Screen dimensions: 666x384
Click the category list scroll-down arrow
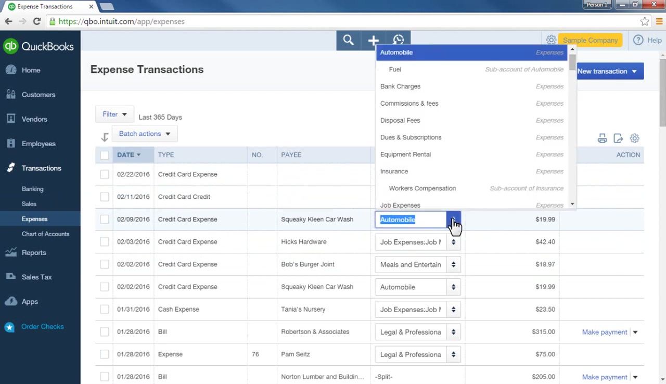coord(572,204)
